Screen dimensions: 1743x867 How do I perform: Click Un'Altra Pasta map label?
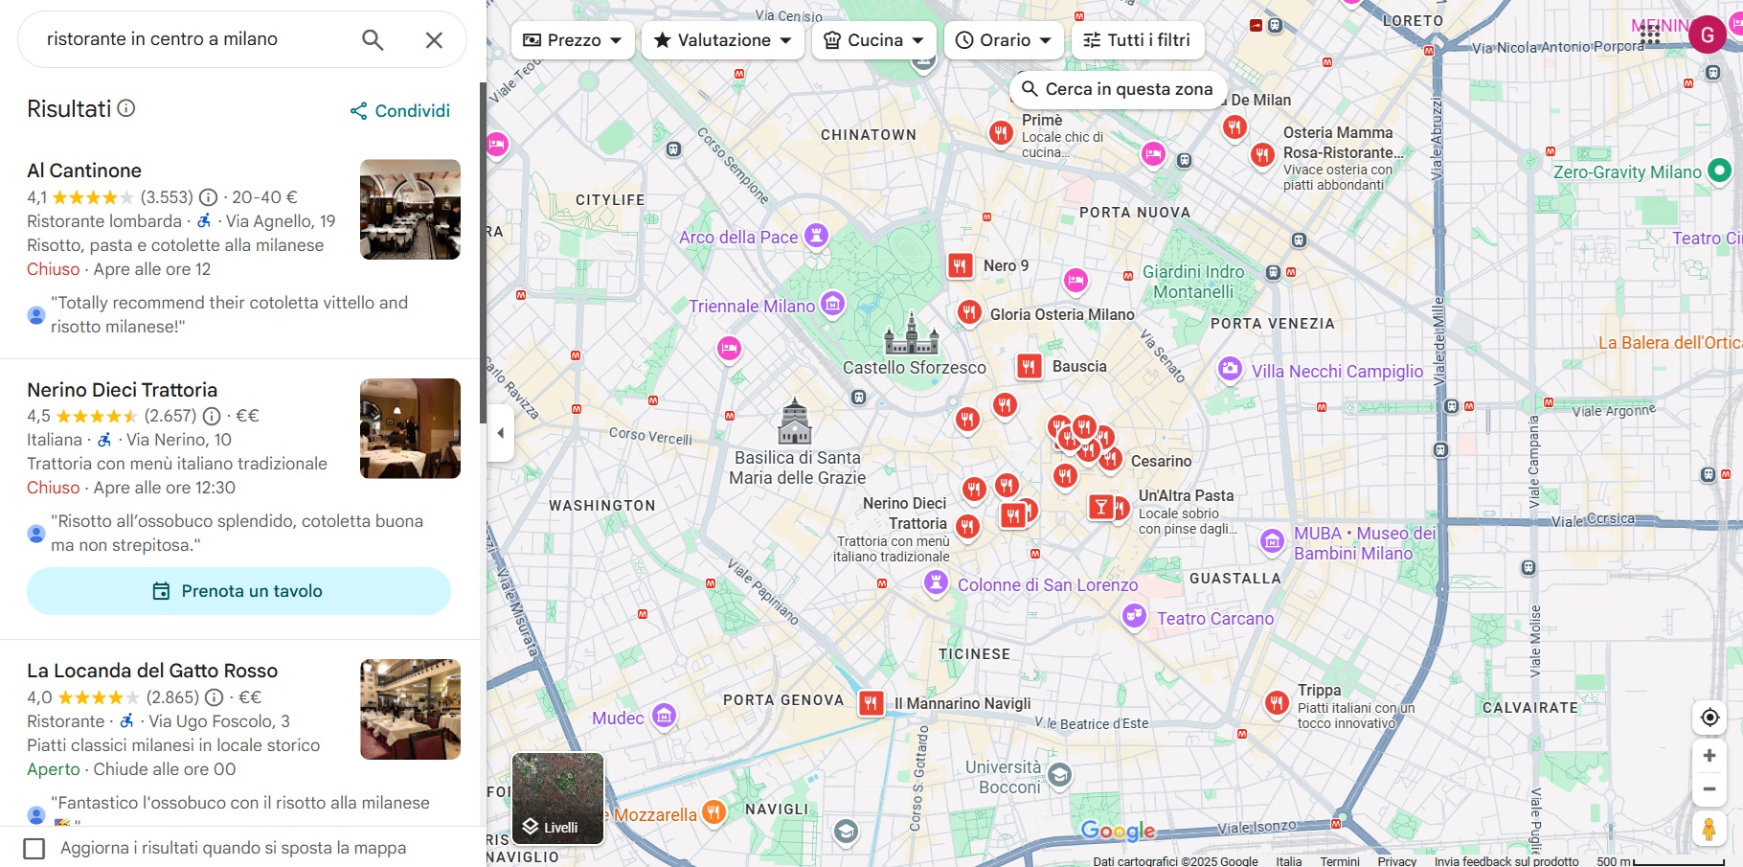1186,495
